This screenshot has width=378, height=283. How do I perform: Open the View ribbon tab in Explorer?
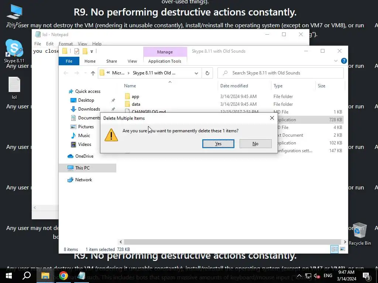(133, 61)
